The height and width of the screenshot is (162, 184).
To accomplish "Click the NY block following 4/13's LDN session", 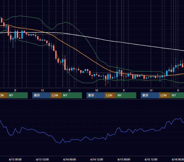I will point(72,95).
